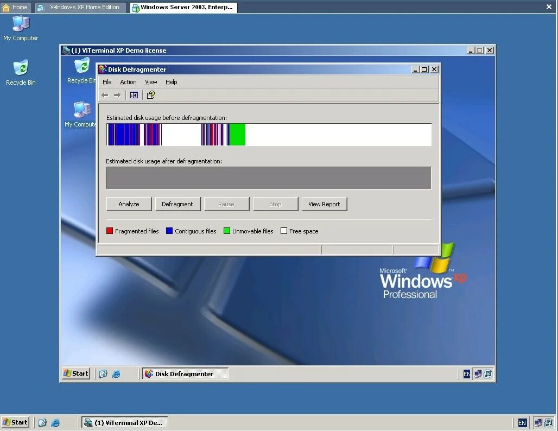Click green unmovable block in before-defragmentation bar

coord(237,135)
